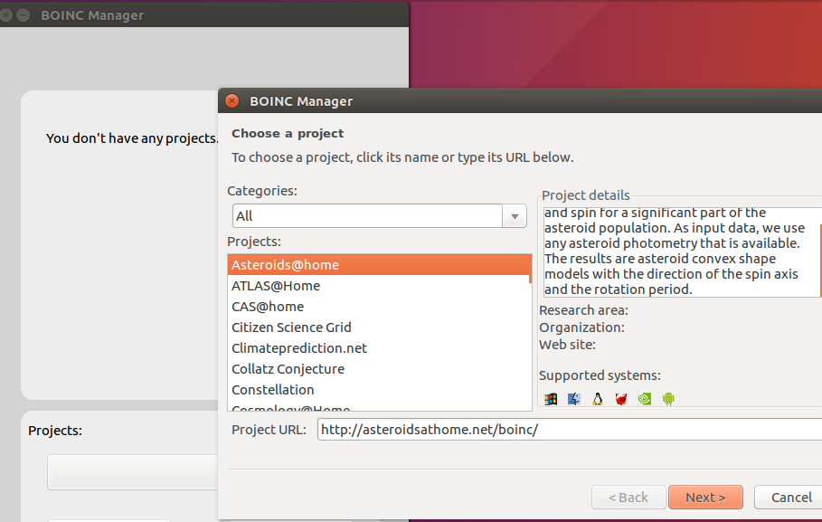Click the Linux penguin supported system icon
This screenshot has width=822, height=522.
pos(598,399)
